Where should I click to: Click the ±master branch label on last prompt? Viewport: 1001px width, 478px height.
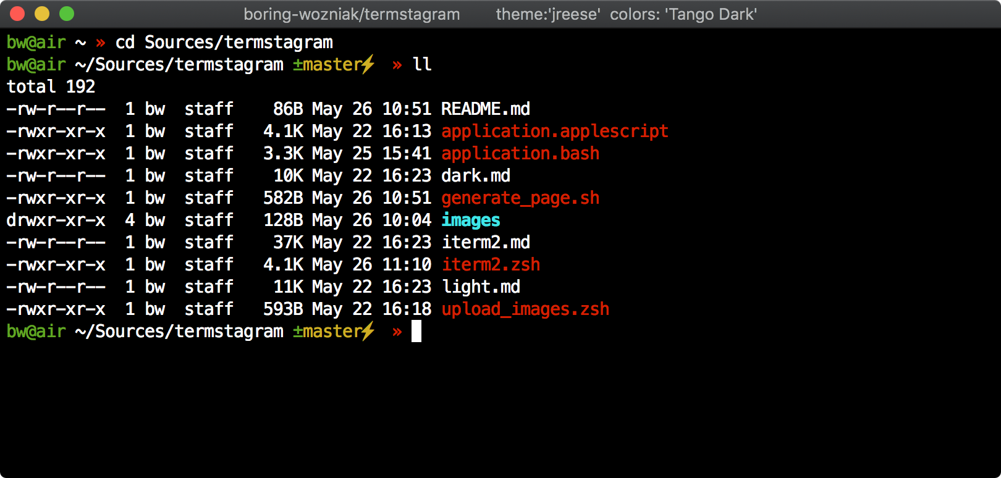point(327,331)
